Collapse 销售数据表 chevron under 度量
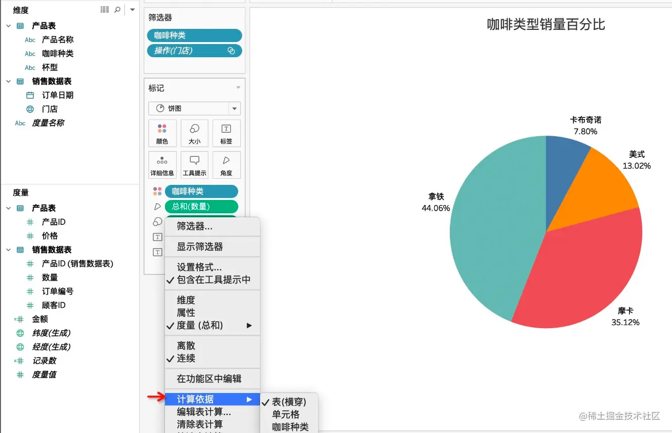 click(9, 250)
